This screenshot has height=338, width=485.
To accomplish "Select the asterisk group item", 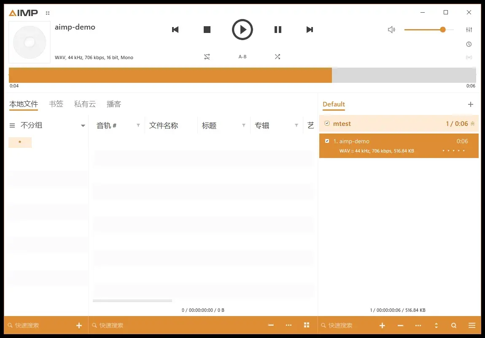I will click(x=20, y=142).
